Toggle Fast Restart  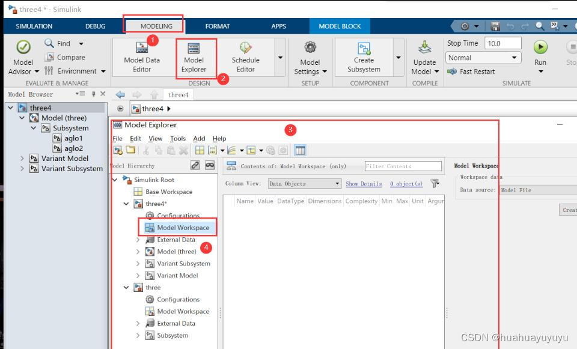471,71
